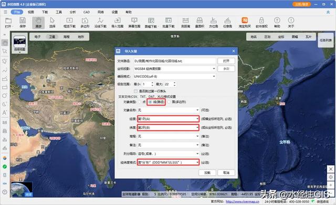This screenshot has width=336, height=205.
Task: Open the 经度 column dropdown 第1列(A)
Action: coord(168,119)
